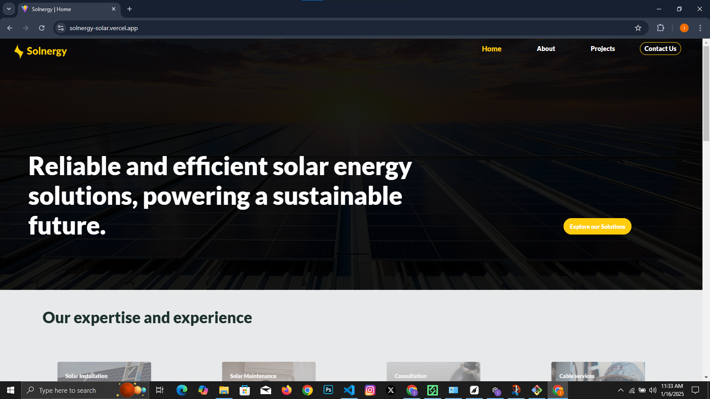
Task: Open the Chrome profile avatar
Action: coord(684,28)
